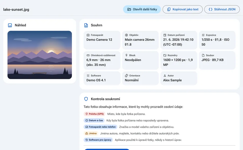
Task: Download metadata via 'Stáhnout JSON' button
Action: (222, 9)
